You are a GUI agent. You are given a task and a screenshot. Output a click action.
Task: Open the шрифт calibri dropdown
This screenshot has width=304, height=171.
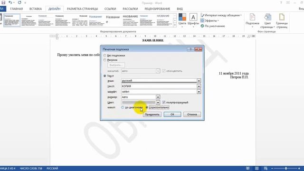pyautogui.click(x=199, y=92)
